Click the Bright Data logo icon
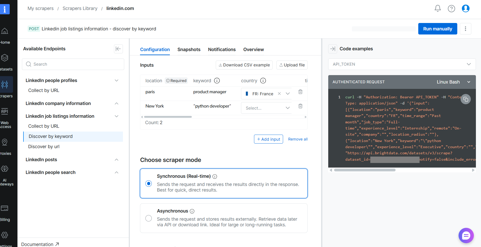 5,9
